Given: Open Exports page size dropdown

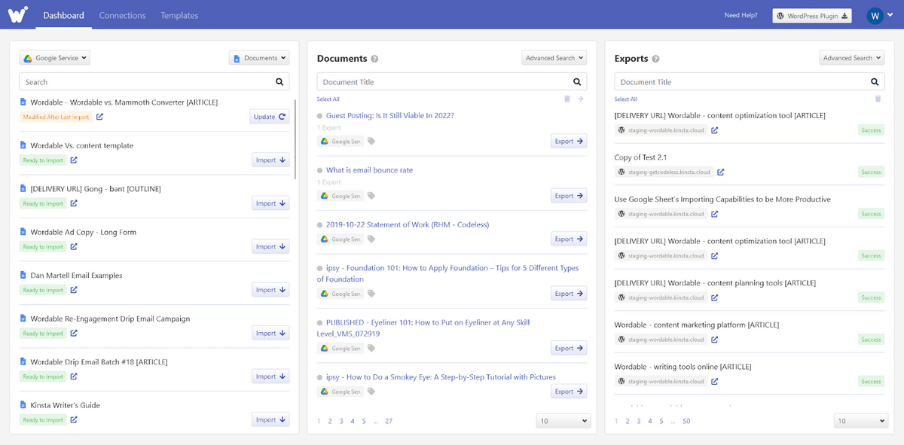Looking at the screenshot, I should [x=861, y=421].
